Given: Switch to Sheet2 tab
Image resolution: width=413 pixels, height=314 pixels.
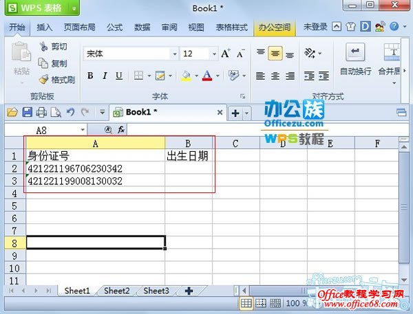Looking at the screenshot, I should click(117, 291).
